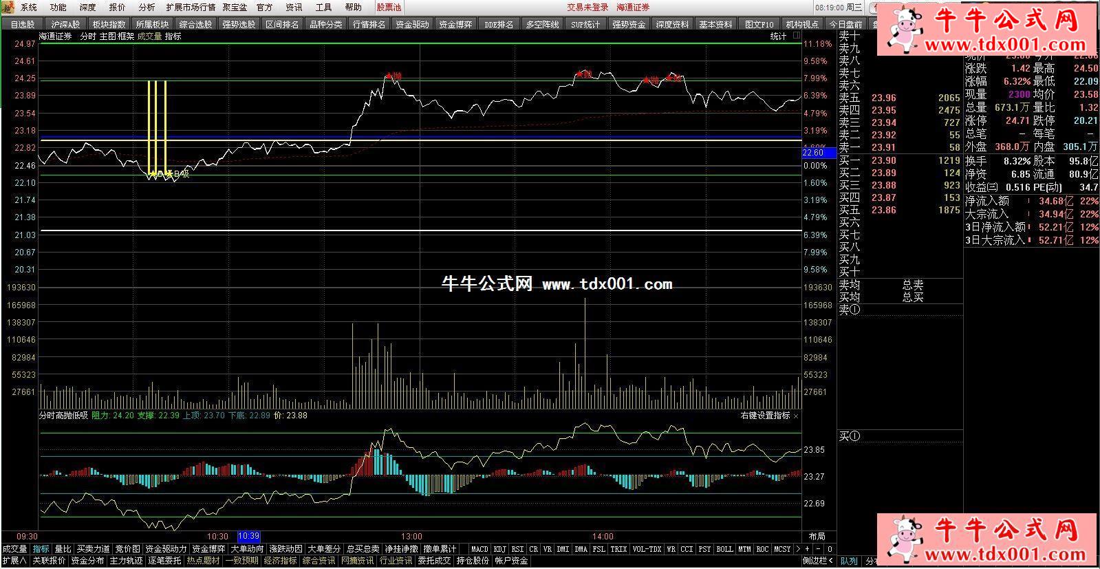Click the 卖① marker in the order panel
This screenshot has height=569, width=1100.
tap(850, 310)
